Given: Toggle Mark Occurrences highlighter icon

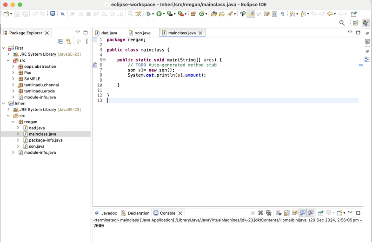Looking at the screenshot, I should (251, 14).
